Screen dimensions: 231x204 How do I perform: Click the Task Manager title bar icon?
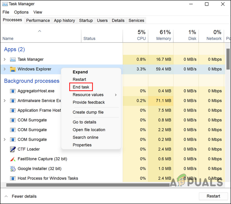click(x=5, y=4)
